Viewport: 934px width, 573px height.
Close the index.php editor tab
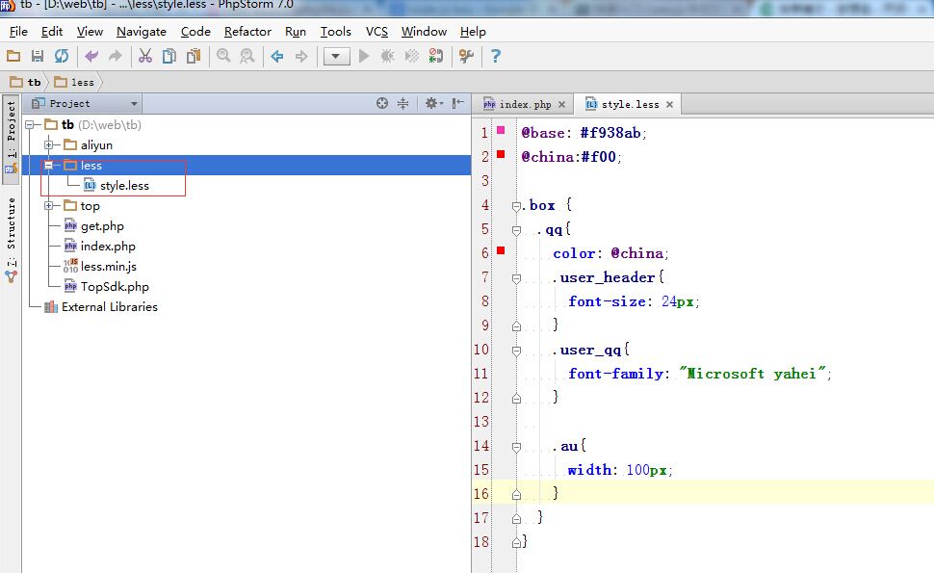(x=561, y=105)
